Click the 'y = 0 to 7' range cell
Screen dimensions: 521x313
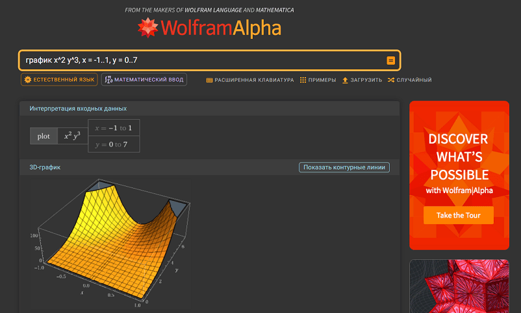114,145
